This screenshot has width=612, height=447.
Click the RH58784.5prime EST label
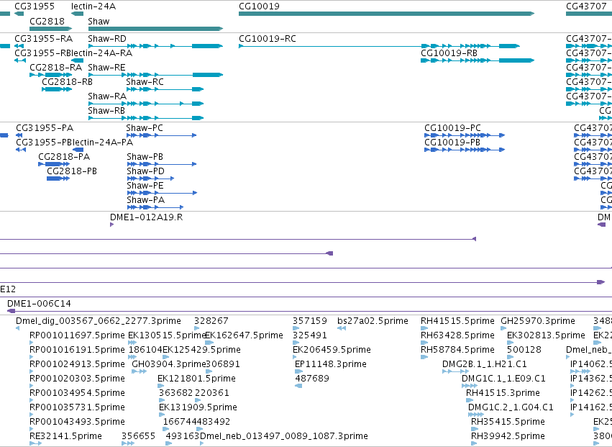point(457,350)
